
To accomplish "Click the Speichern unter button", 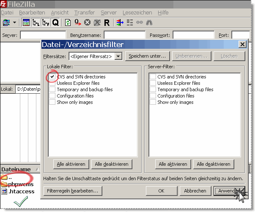I will pyautogui.click(x=147, y=56).
